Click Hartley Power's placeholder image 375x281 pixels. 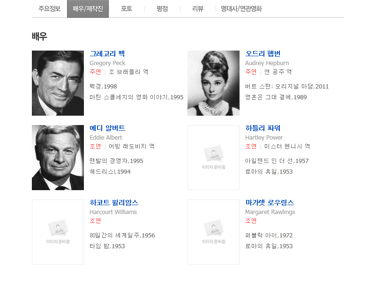[x=214, y=158]
